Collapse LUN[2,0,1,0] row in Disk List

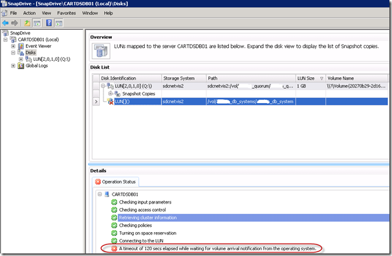click(x=103, y=86)
